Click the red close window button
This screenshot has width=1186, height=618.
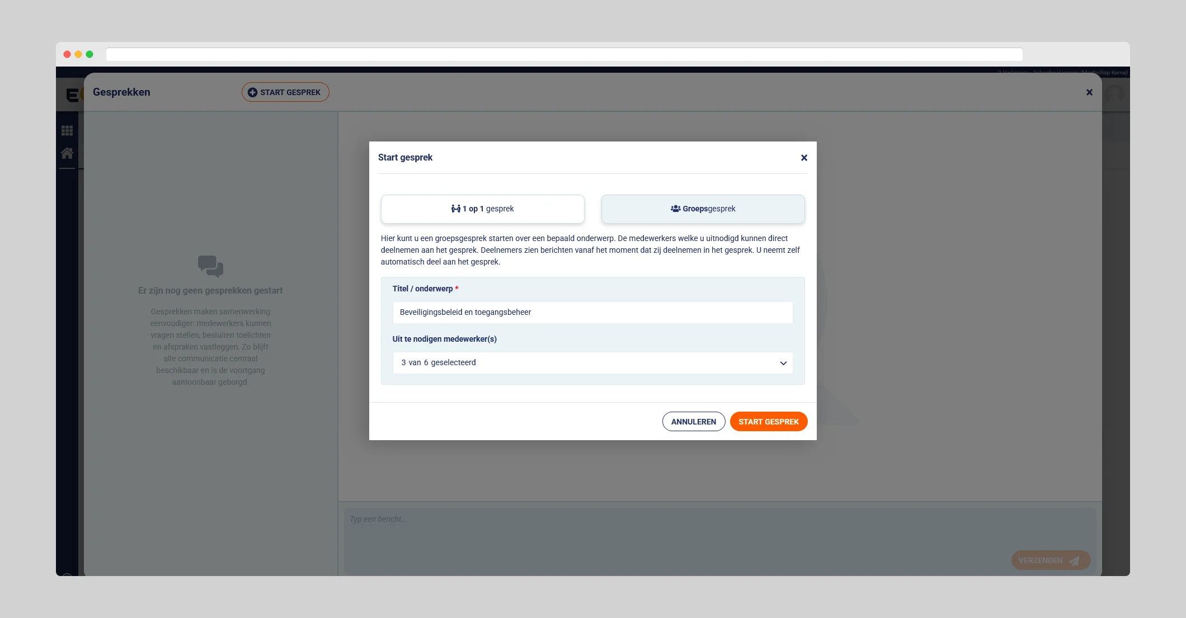pyautogui.click(x=67, y=54)
